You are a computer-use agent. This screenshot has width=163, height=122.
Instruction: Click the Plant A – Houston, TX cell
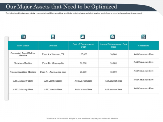point(53,54)
